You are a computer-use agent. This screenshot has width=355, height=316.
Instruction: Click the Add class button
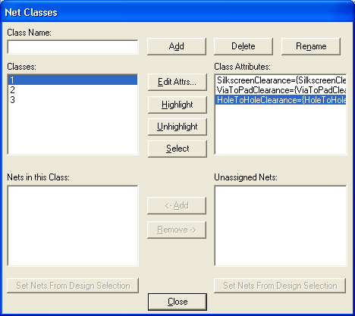tap(177, 46)
